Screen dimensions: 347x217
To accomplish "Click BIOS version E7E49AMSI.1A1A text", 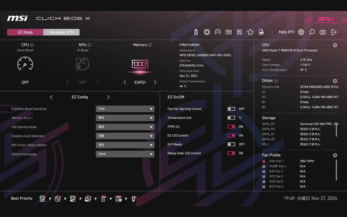I will click(x=191, y=66).
